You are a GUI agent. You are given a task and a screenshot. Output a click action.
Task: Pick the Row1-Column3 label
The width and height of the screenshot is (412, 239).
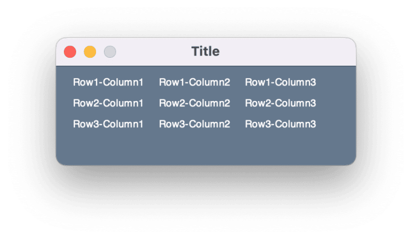pyautogui.click(x=281, y=82)
